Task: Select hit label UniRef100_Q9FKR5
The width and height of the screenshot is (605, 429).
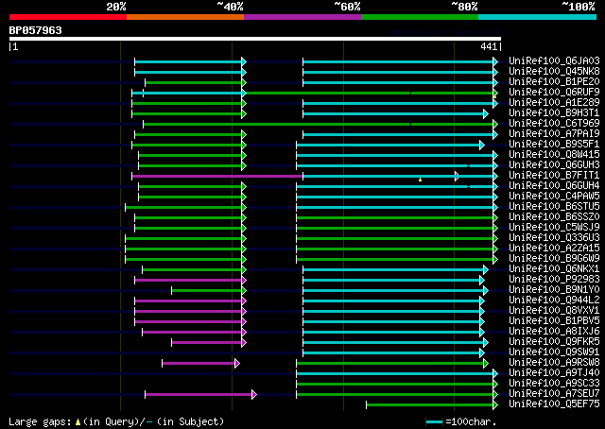Action: [554, 342]
